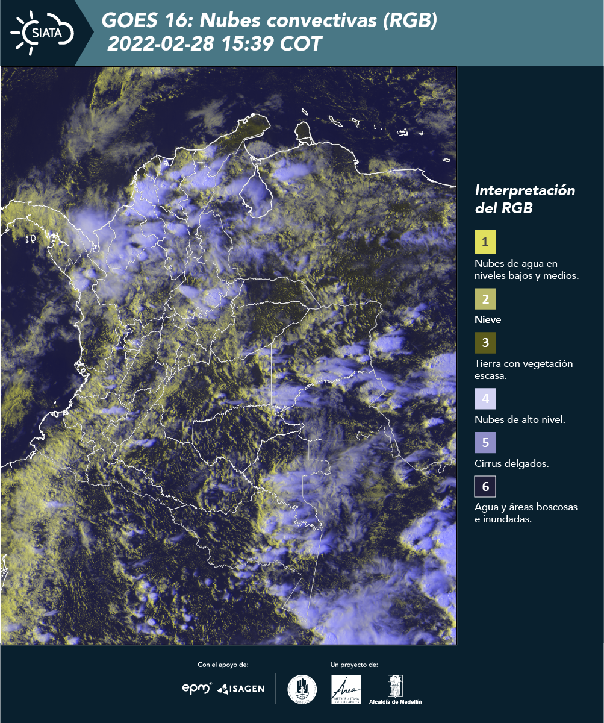The height and width of the screenshot is (723, 604).
Task: Click the GOES-16 satellite cloud map image
Action: [229, 355]
